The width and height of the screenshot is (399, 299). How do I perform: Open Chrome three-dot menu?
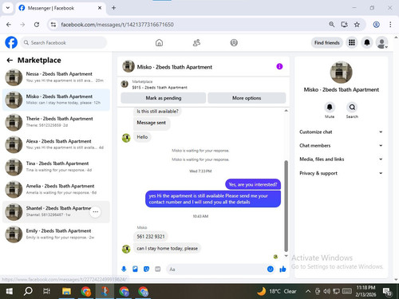click(x=390, y=25)
